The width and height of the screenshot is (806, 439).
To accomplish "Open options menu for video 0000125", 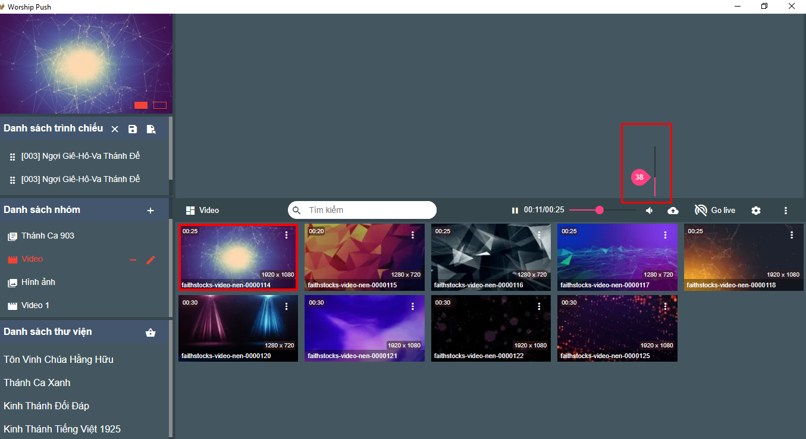I will click(x=666, y=306).
